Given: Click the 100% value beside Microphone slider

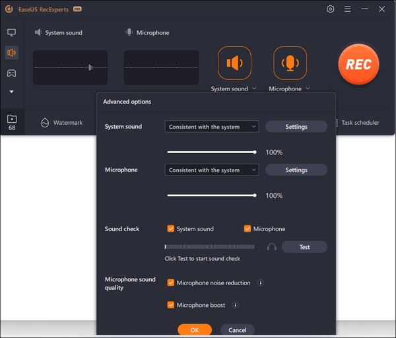Looking at the screenshot, I should point(274,195).
